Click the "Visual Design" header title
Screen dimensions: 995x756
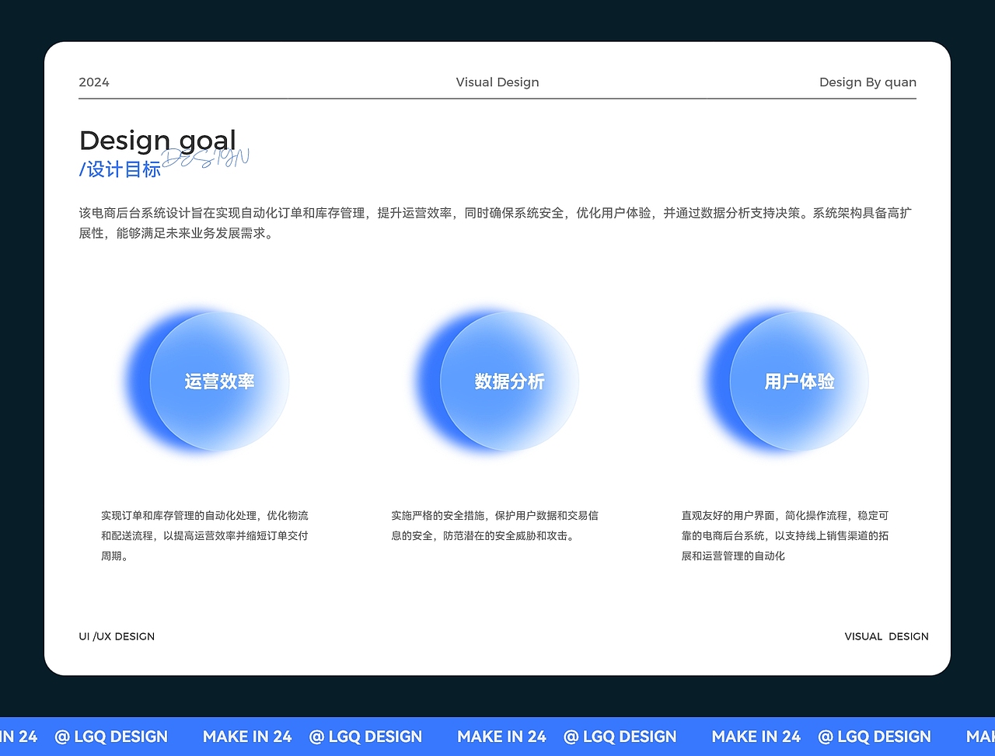pyautogui.click(x=497, y=82)
